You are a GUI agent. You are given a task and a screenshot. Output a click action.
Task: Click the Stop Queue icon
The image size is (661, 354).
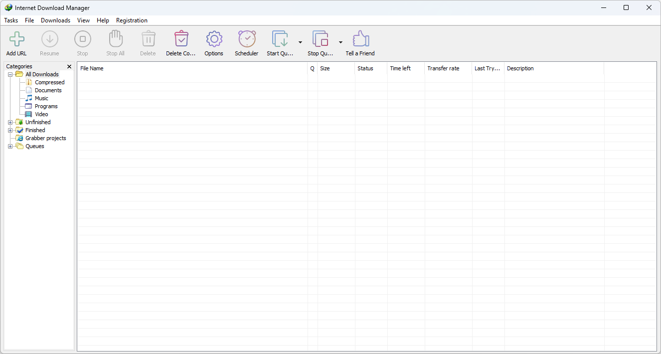[321, 39]
